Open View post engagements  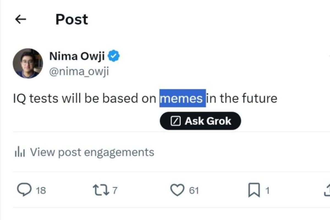point(92,152)
